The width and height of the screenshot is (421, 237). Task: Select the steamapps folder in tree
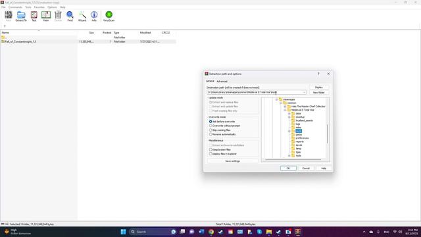(x=289, y=99)
